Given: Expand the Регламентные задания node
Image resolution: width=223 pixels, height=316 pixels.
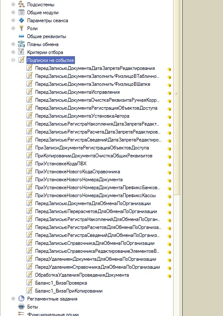Looking at the screenshot, I should click(x=13, y=299).
